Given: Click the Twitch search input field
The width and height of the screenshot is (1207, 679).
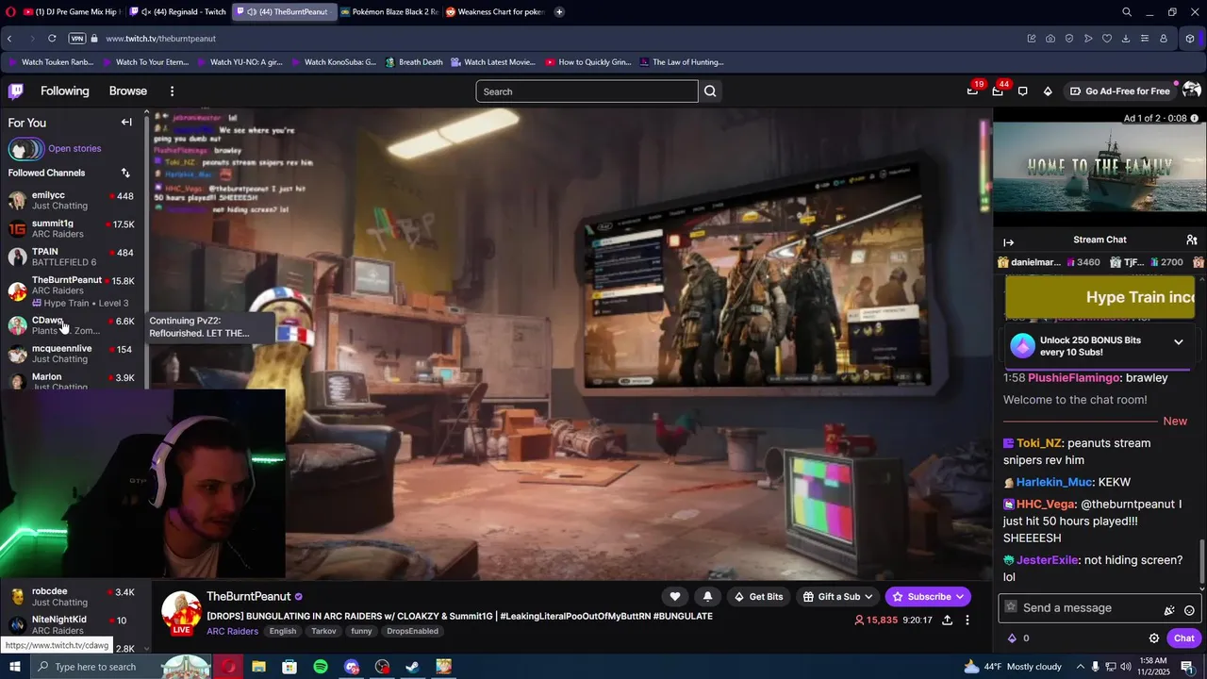Looking at the screenshot, I should click(x=587, y=91).
